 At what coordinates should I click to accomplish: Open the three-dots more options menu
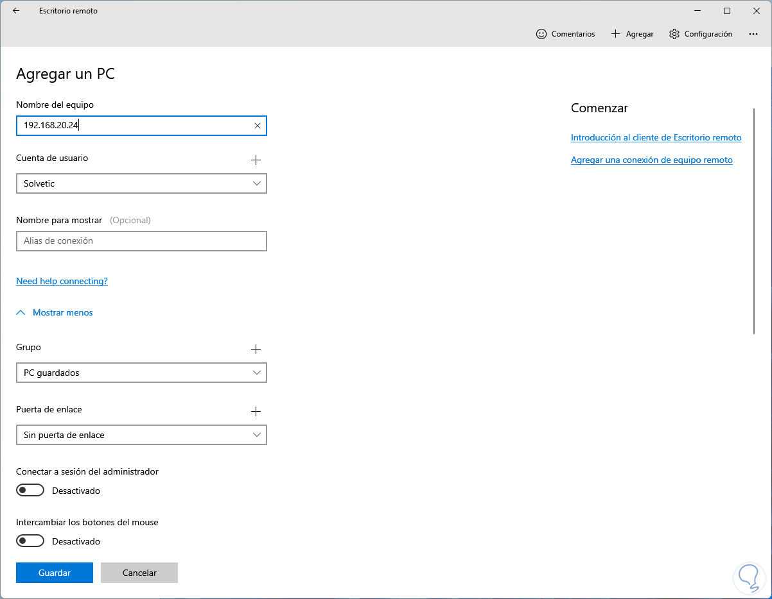(753, 34)
